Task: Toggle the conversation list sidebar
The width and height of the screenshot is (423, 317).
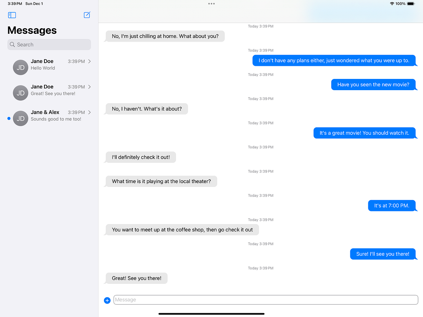Action: (x=12, y=15)
